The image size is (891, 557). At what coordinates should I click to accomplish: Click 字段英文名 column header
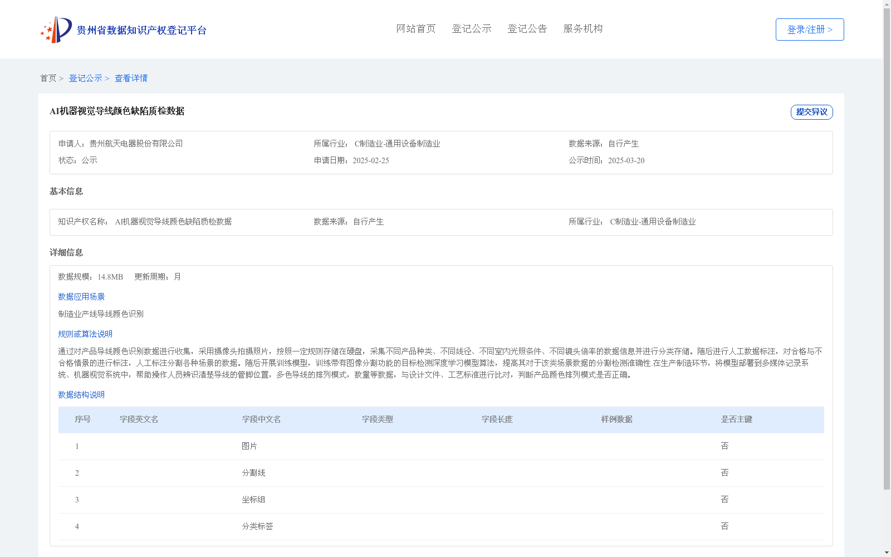click(x=139, y=419)
